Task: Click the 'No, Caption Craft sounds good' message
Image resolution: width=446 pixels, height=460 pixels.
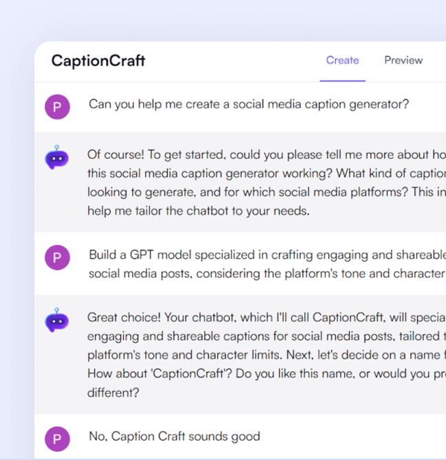Action: click(x=174, y=436)
